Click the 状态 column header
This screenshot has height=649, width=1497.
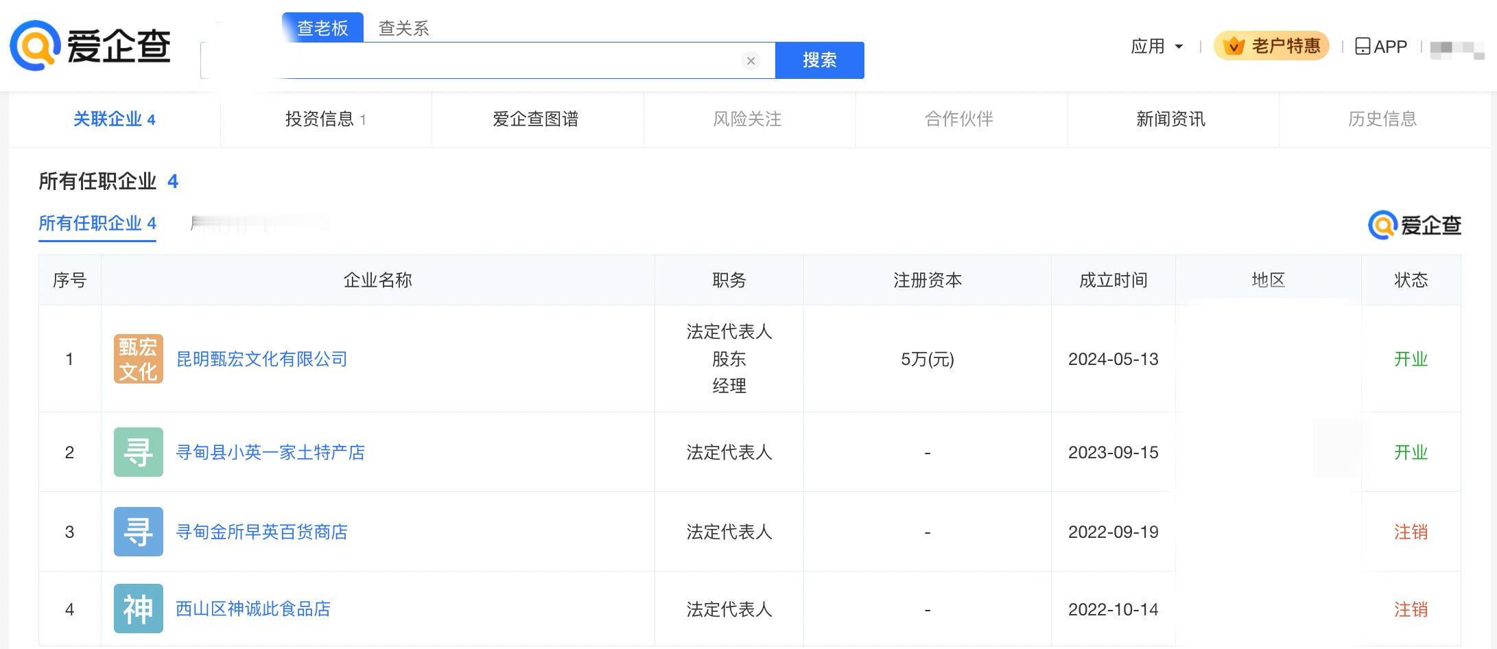click(1411, 280)
